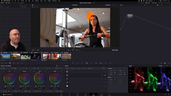Select the circle window row icon

coord(67,75)
